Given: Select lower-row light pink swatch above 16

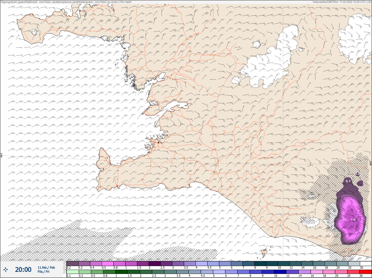Looking at the screenshot, I should pyautogui.click(x=316, y=272).
